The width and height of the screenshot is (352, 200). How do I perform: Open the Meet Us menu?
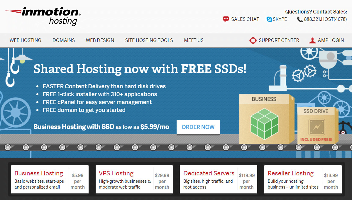coord(194,40)
